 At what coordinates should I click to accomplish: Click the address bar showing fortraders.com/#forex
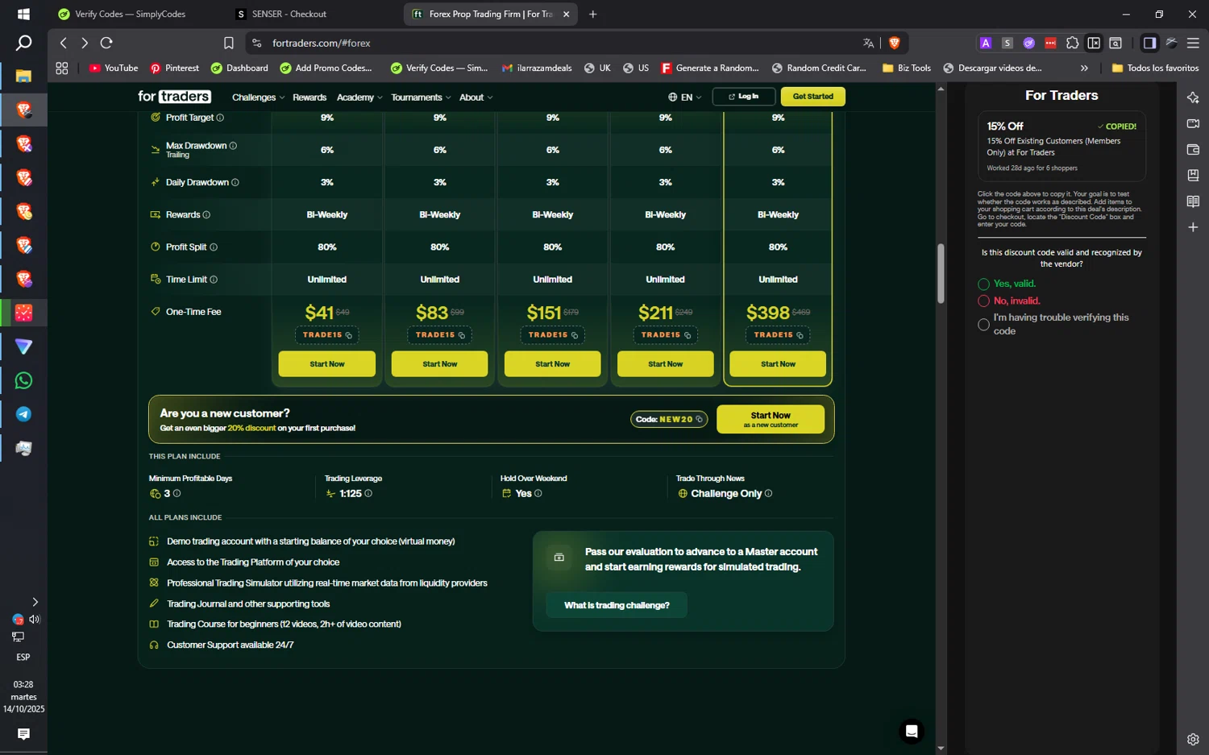556,43
